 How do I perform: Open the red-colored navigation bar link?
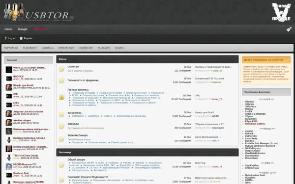(41, 29)
